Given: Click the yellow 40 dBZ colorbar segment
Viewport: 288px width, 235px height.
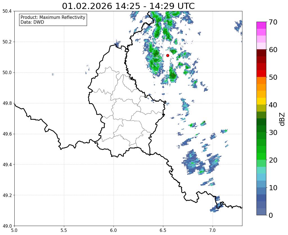Looking at the screenshot, I should 261,101.
